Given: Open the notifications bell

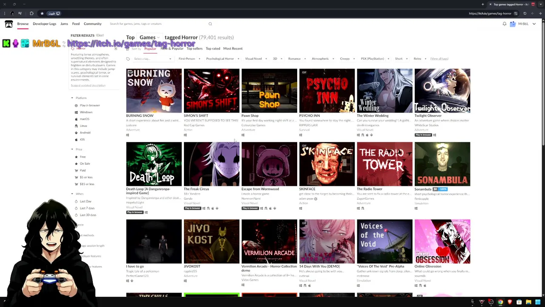Looking at the screenshot, I should point(505,24).
